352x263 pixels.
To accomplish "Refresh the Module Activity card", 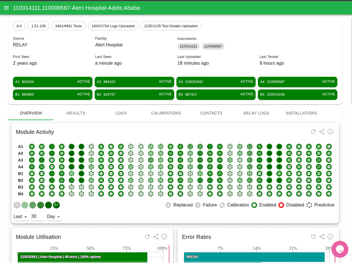I will (313, 132).
